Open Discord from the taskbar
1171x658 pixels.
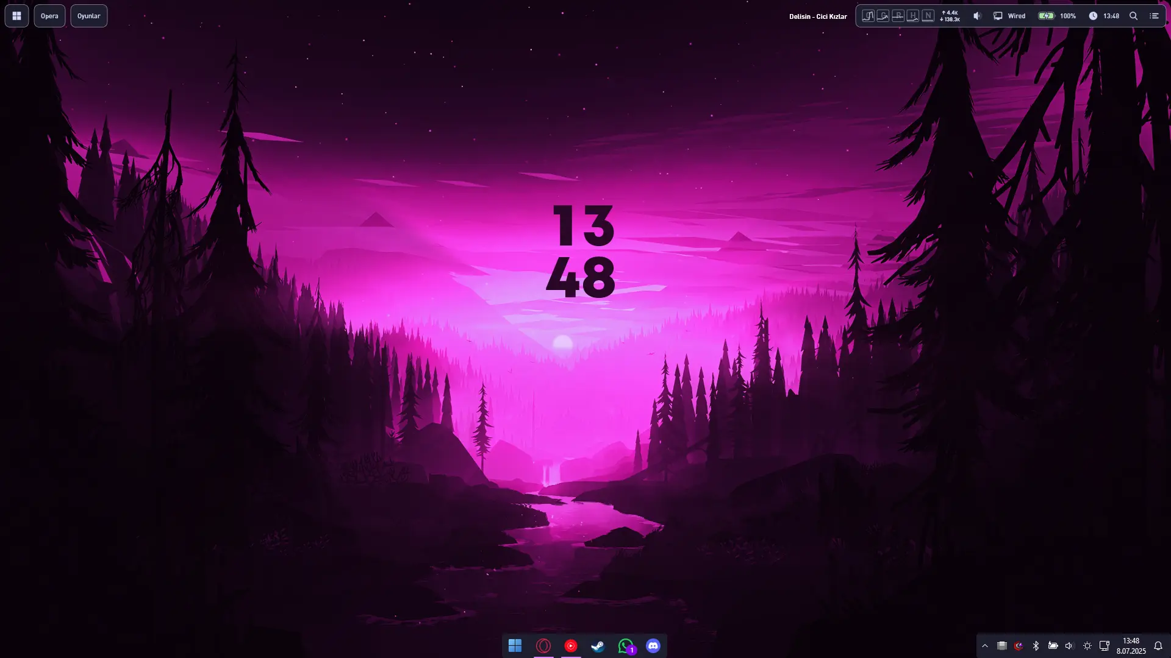pos(653,646)
